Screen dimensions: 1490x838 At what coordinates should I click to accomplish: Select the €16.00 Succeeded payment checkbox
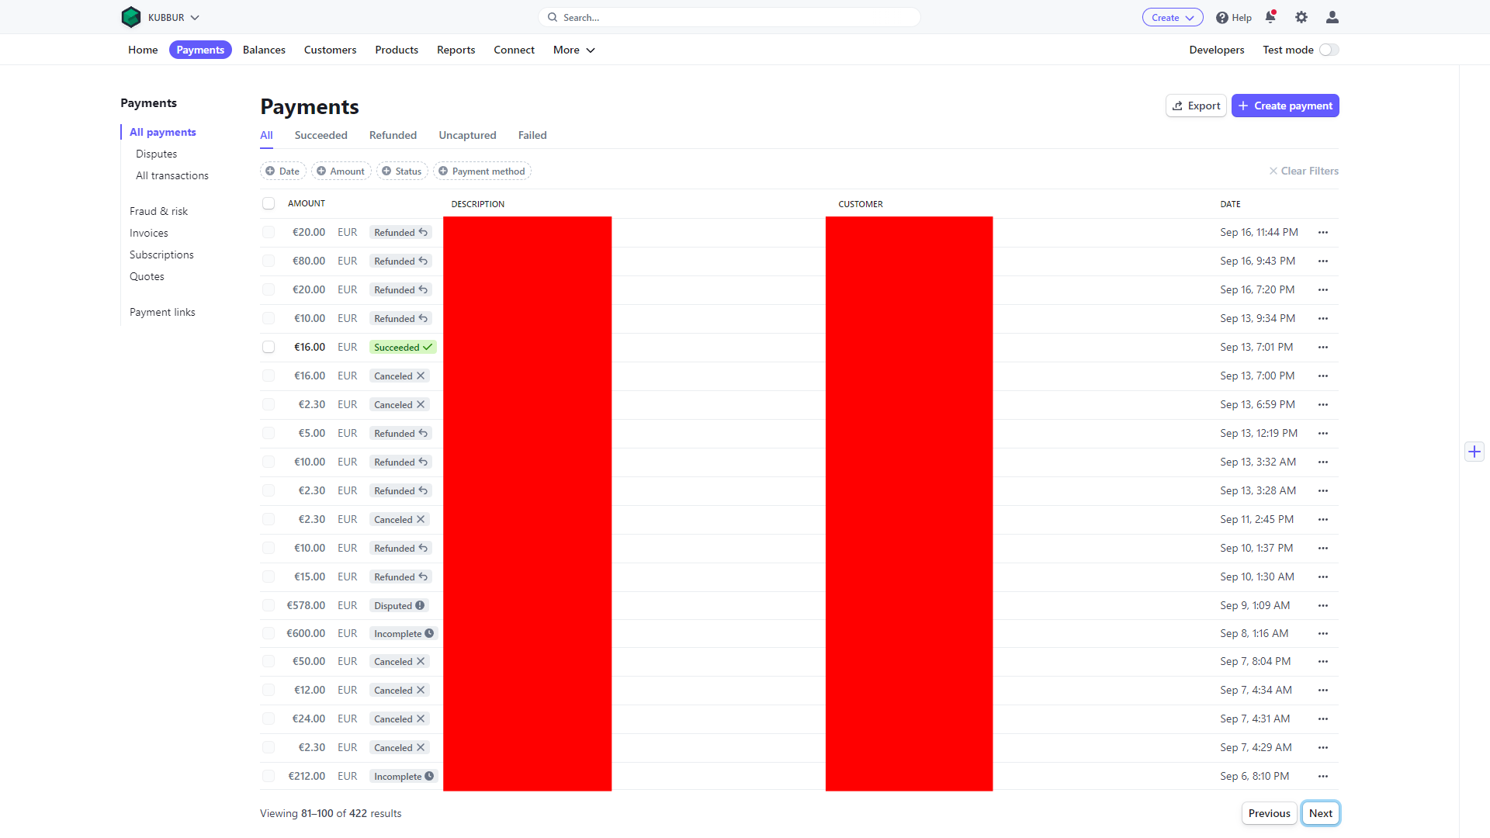click(x=269, y=347)
